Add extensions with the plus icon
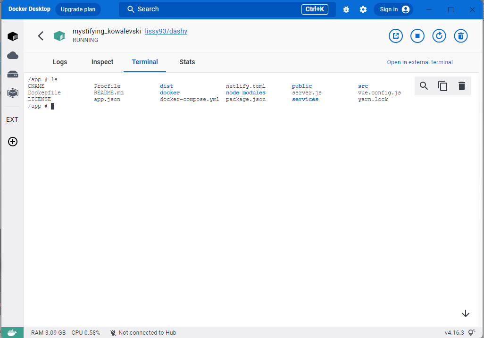Image resolution: width=484 pixels, height=338 pixels. pyautogui.click(x=13, y=142)
